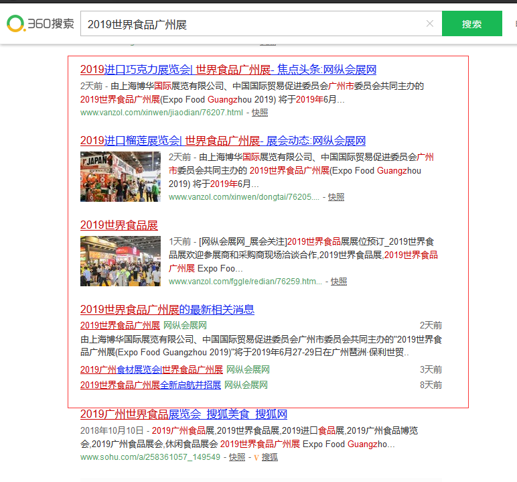Click the 3天前 timestamp text
The image size is (517, 482).
[x=431, y=370]
